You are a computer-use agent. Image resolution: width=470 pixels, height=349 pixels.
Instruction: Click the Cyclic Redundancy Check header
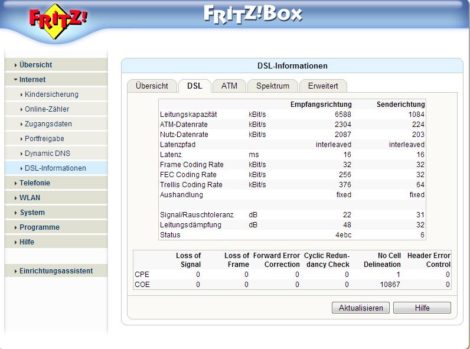pyautogui.click(x=327, y=260)
